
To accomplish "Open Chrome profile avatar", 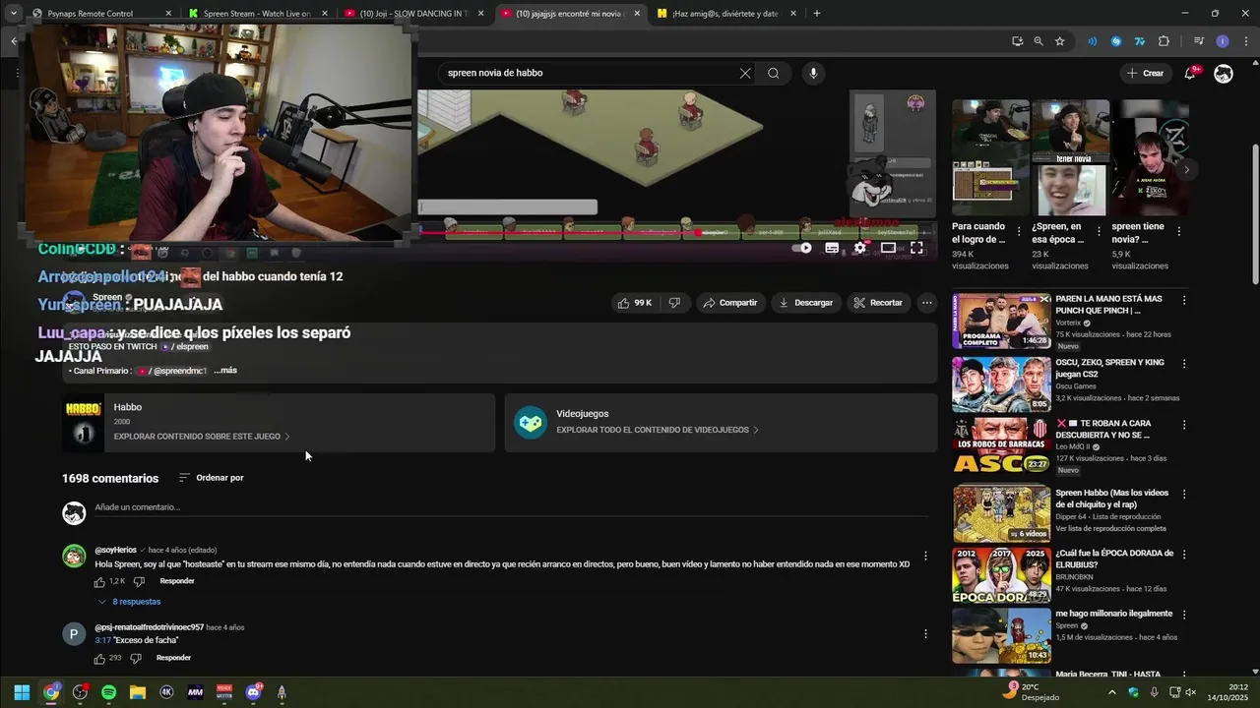I will [x=1223, y=41].
